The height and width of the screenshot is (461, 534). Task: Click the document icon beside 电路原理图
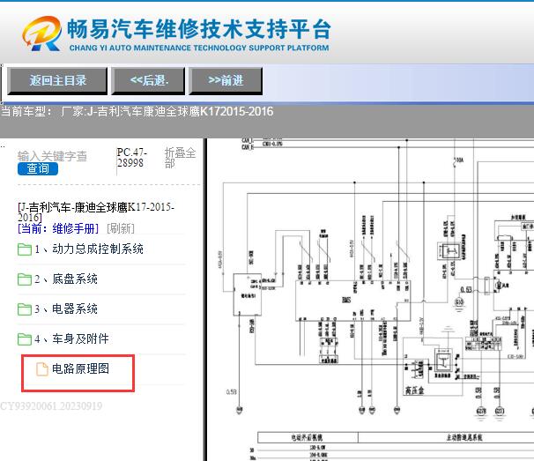(42, 369)
